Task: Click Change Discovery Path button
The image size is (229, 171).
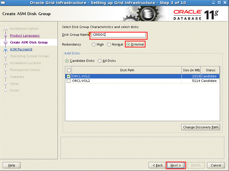Action: (x=200, y=127)
